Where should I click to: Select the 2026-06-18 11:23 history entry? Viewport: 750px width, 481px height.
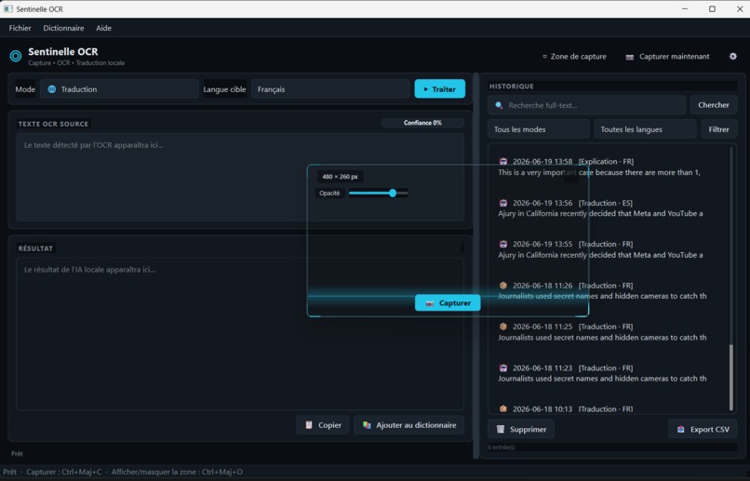point(609,373)
